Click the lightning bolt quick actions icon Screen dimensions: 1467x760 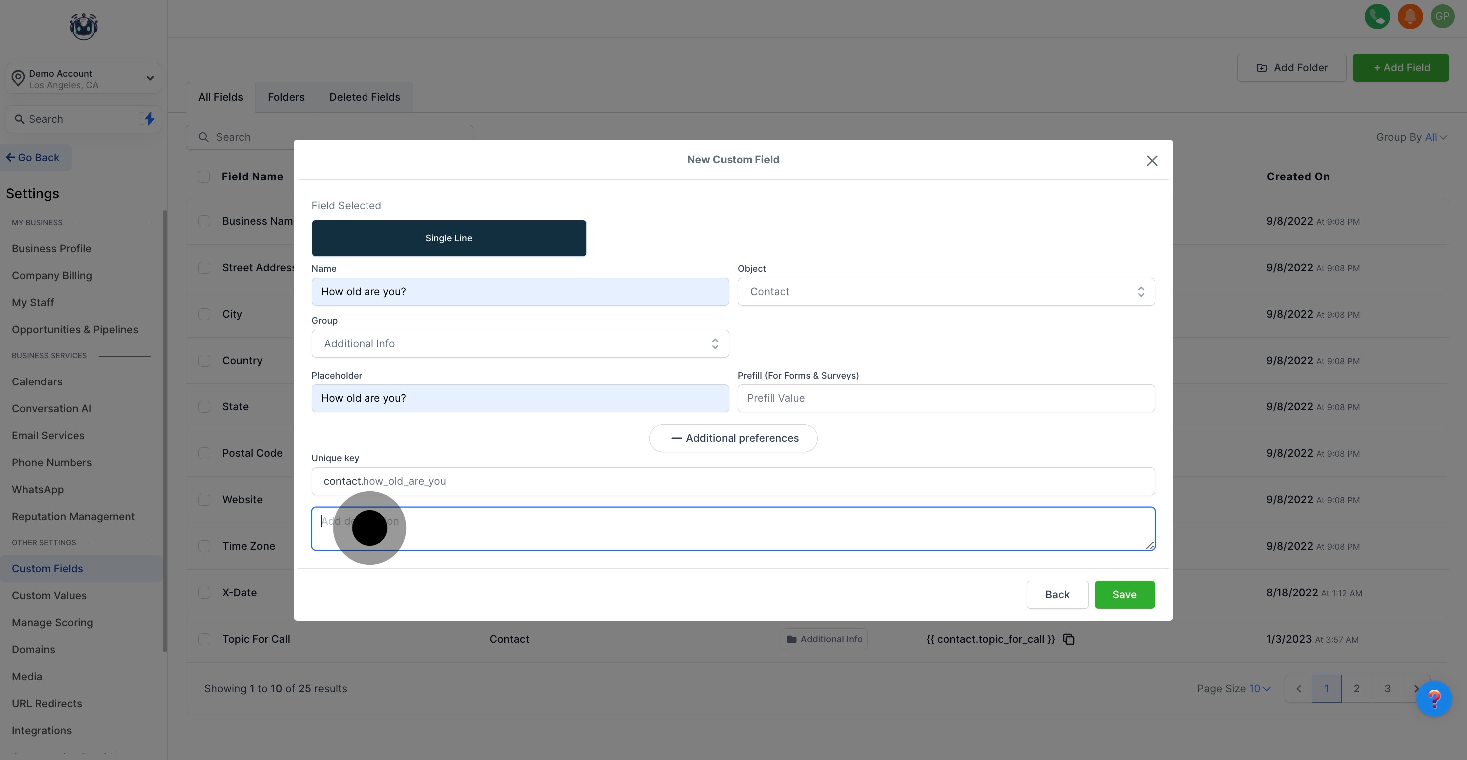pos(149,119)
